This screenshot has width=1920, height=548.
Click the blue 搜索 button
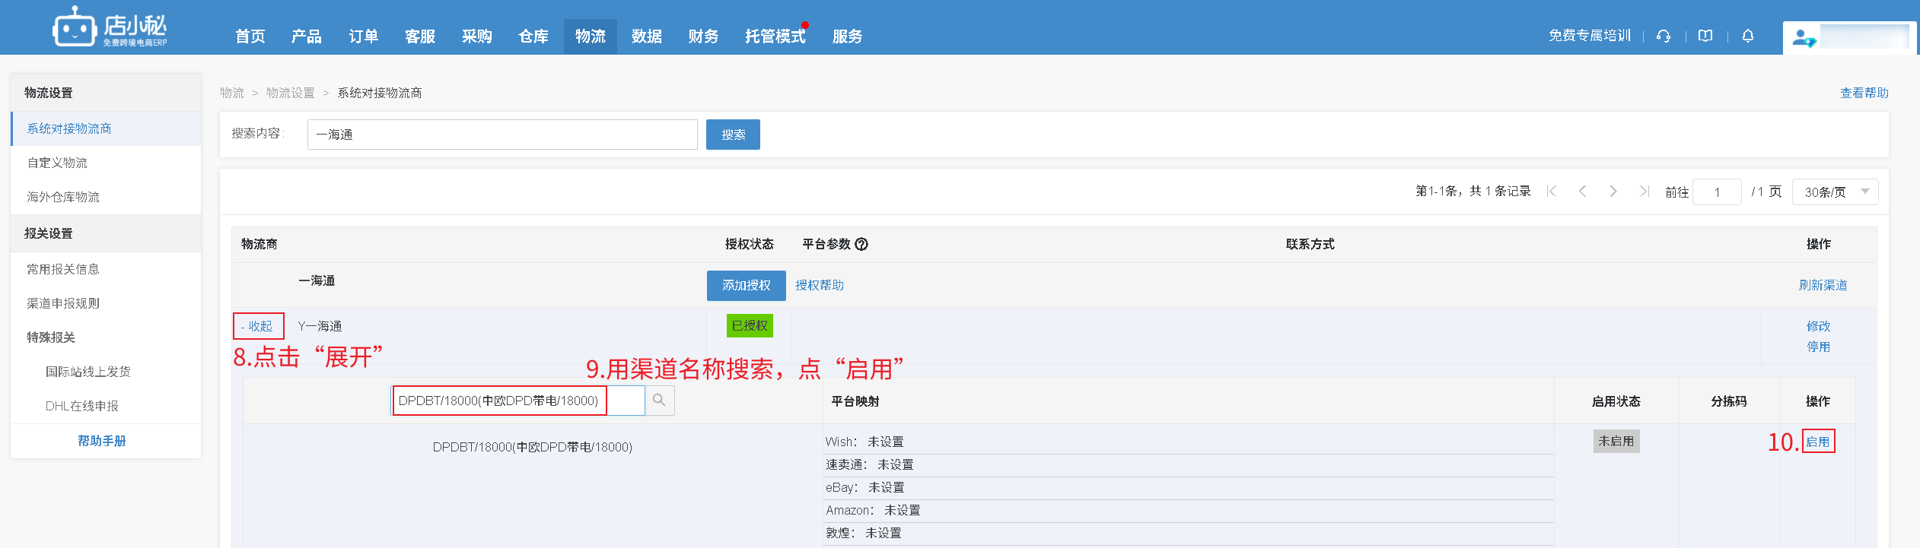[733, 135]
